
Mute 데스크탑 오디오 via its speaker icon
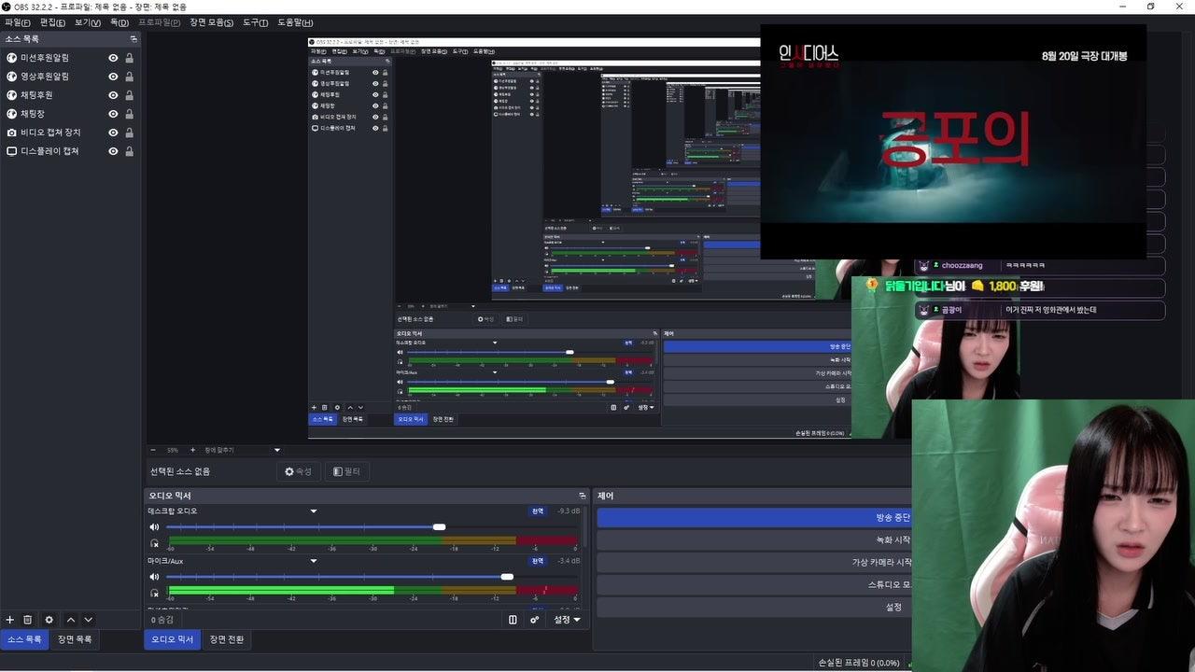point(154,527)
